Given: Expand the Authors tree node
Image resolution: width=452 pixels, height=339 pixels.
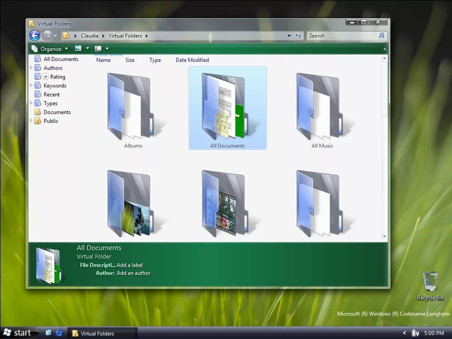Looking at the screenshot, I should coord(31,68).
